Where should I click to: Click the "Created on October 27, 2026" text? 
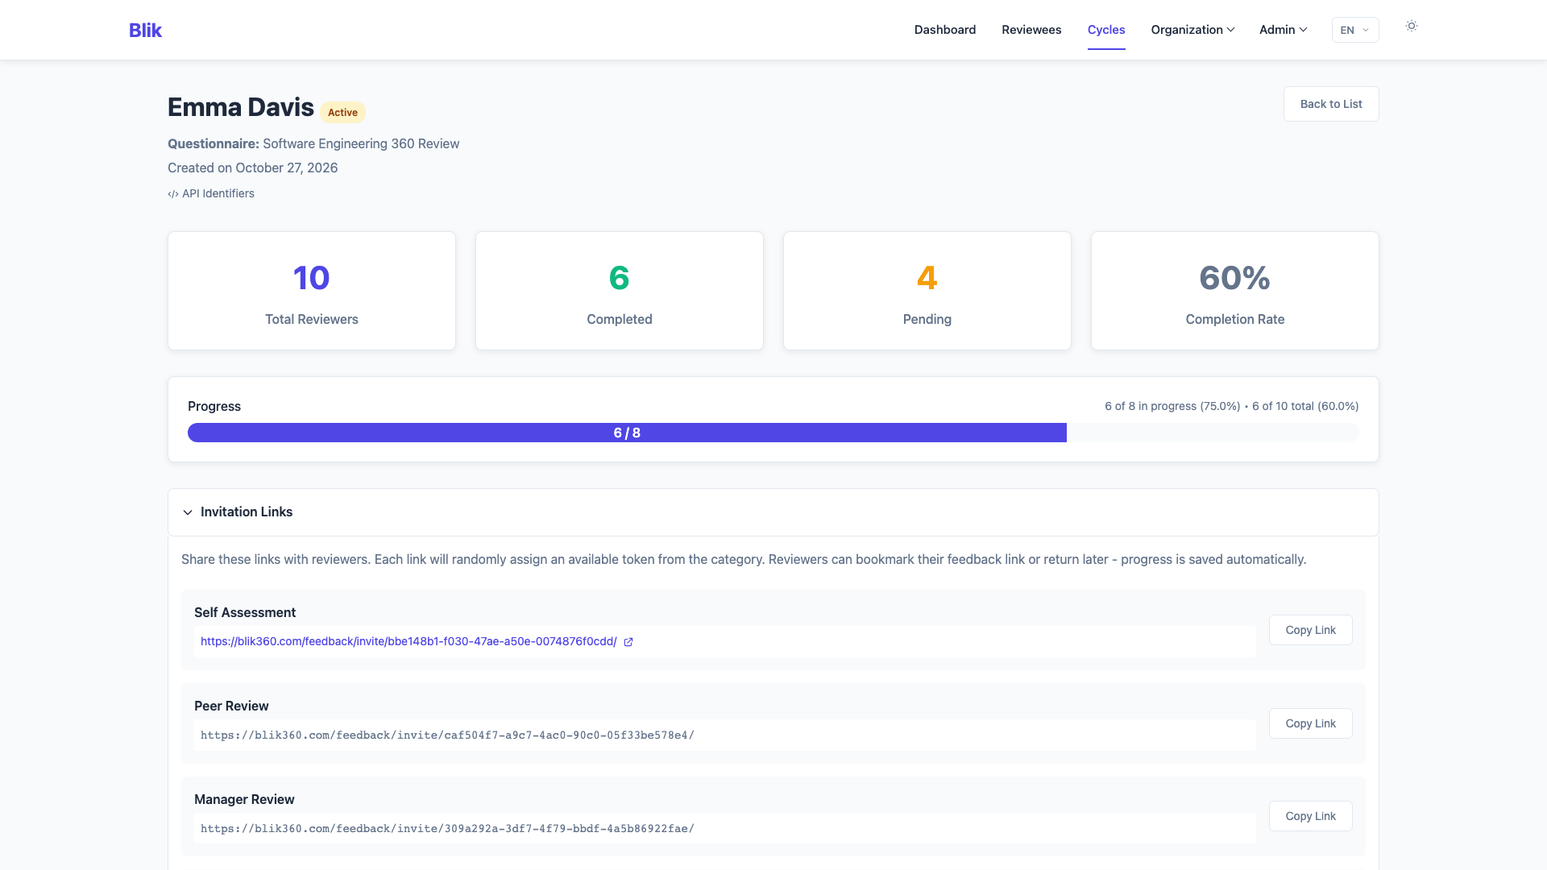[x=252, y=168]
